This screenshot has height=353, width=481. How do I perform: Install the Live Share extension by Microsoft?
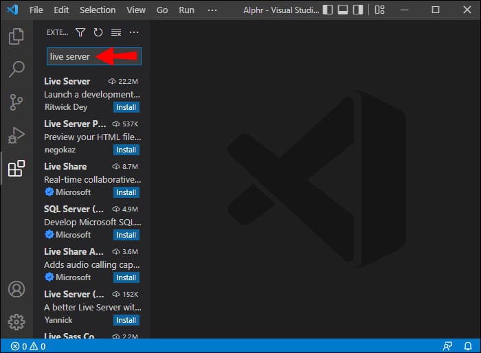point(126,192)
